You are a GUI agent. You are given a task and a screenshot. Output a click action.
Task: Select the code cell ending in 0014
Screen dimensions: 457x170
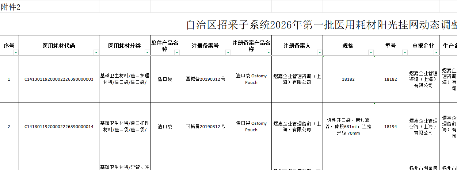tap(59, 127)
